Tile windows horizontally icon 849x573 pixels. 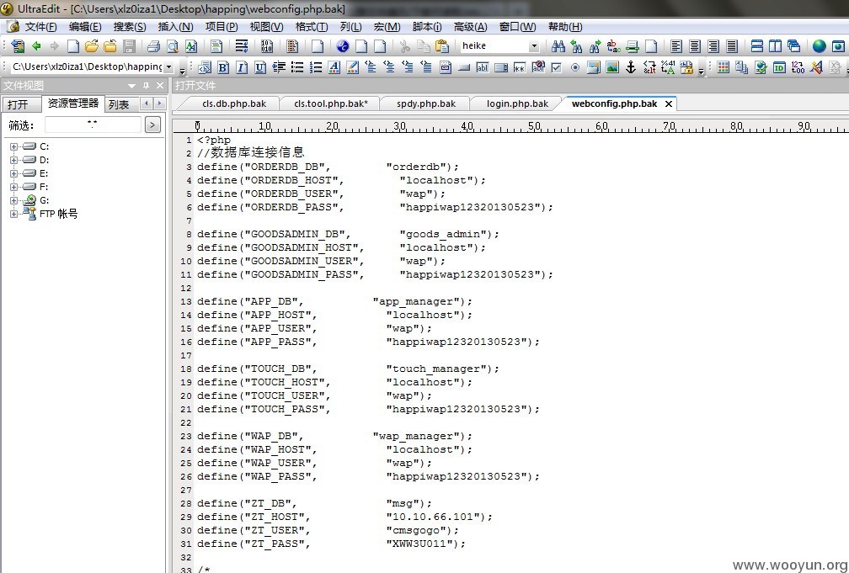click(x=757, y=46)
